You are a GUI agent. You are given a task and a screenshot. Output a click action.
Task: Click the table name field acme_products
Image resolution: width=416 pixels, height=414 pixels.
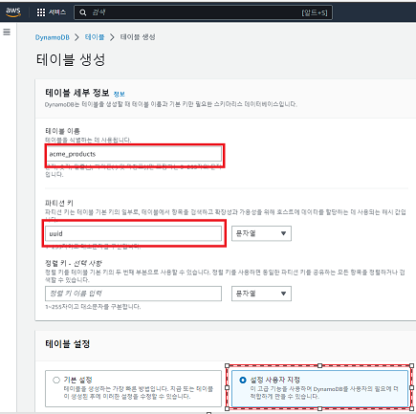click(133, 154)
